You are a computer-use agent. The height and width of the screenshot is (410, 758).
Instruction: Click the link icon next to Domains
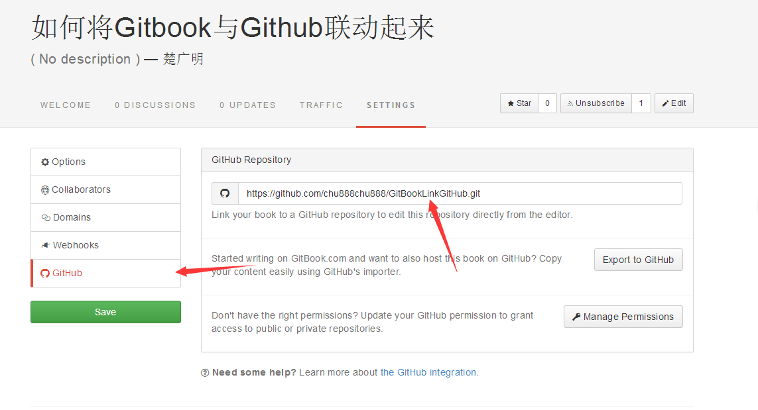[x=46, y=218]
